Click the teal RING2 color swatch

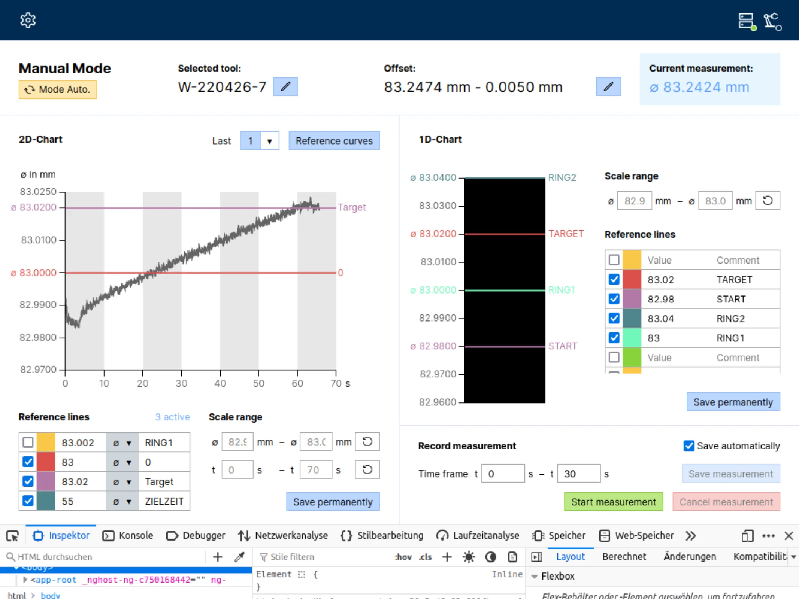pos(632,319)
